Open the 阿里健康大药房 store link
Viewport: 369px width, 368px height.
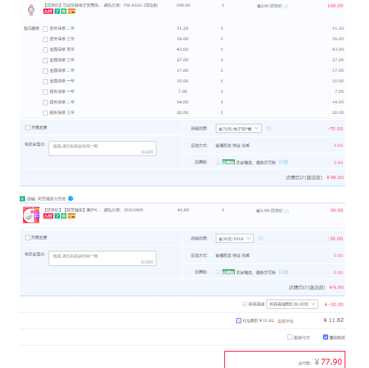click(x=52, y=199)
